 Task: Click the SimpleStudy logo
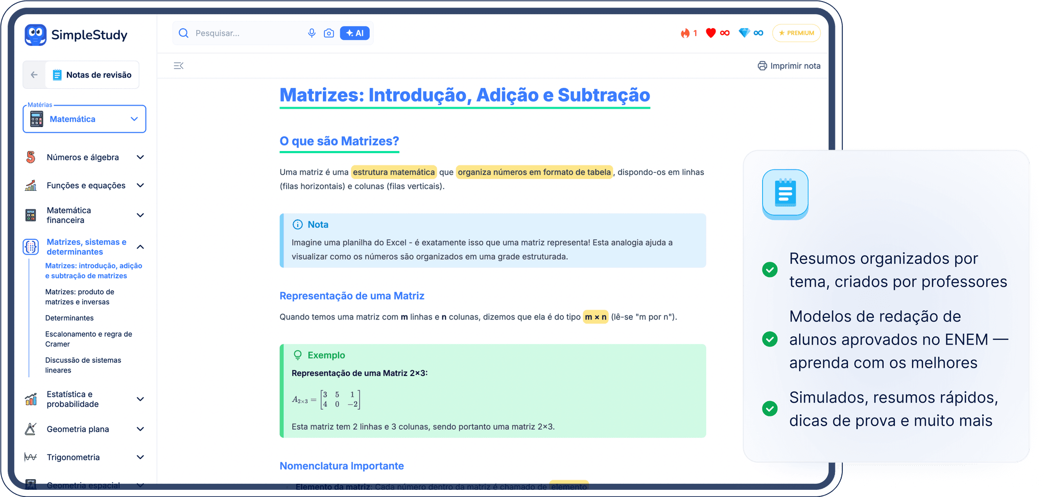click(76, 35)
